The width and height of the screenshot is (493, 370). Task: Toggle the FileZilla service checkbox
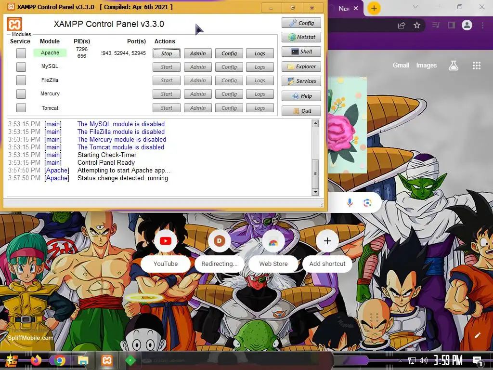point(21,80)
